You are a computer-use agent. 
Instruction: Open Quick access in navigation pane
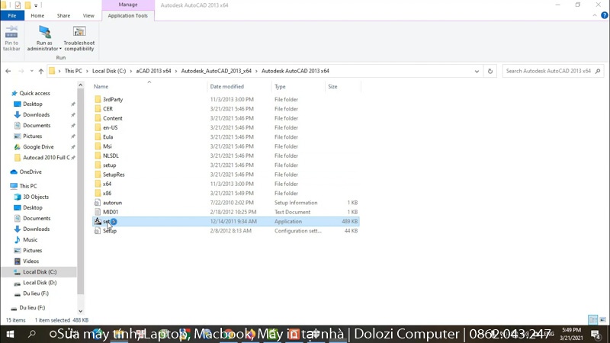pyautogui.click(x=34, y=93)
